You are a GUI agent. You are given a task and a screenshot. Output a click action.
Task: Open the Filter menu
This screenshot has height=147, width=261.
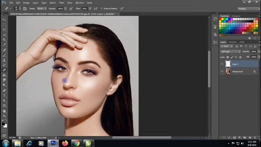62,3
